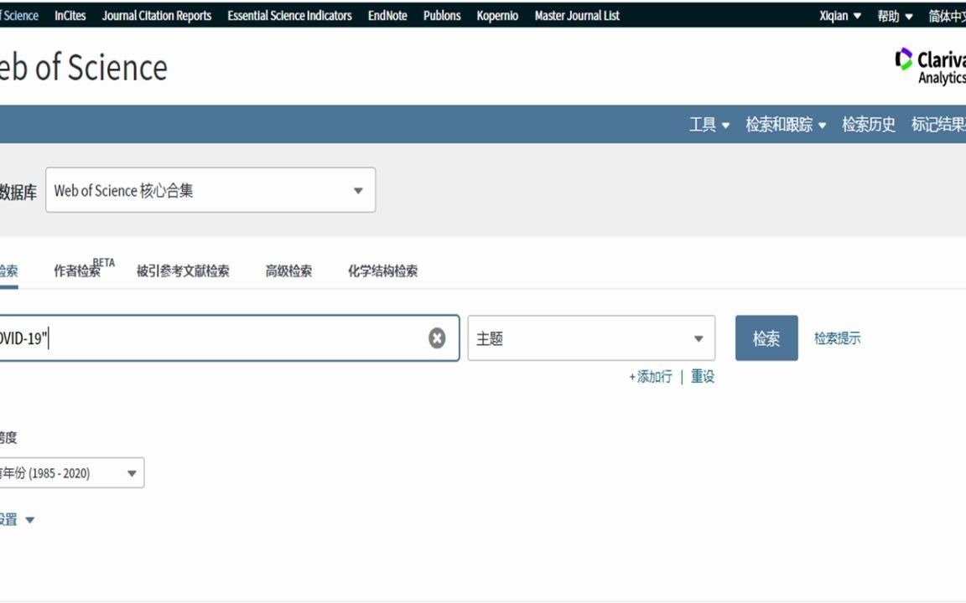Select the Web of Science 核心合集 database dropdown
966x603 pixels.
click(210, 190)
